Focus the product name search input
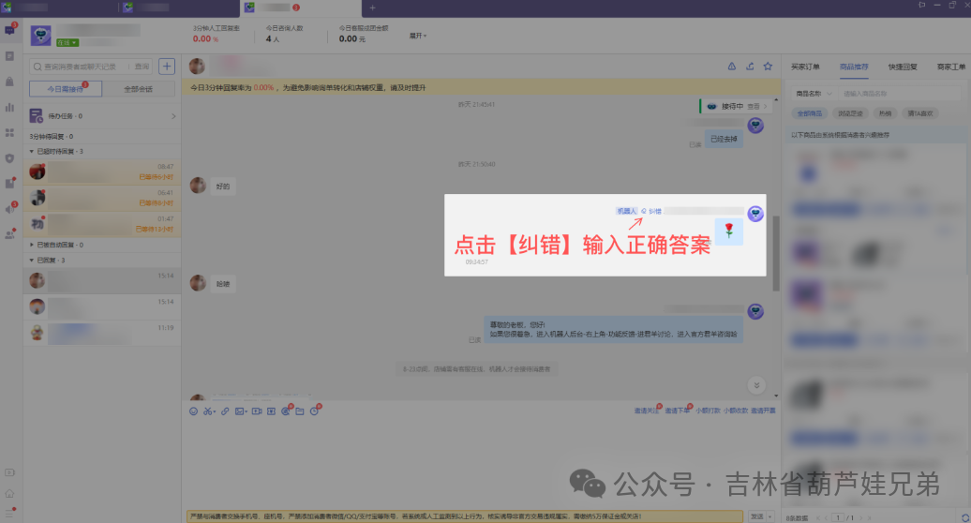The width and height of the screenshot is (971, 523). (900, 94)
